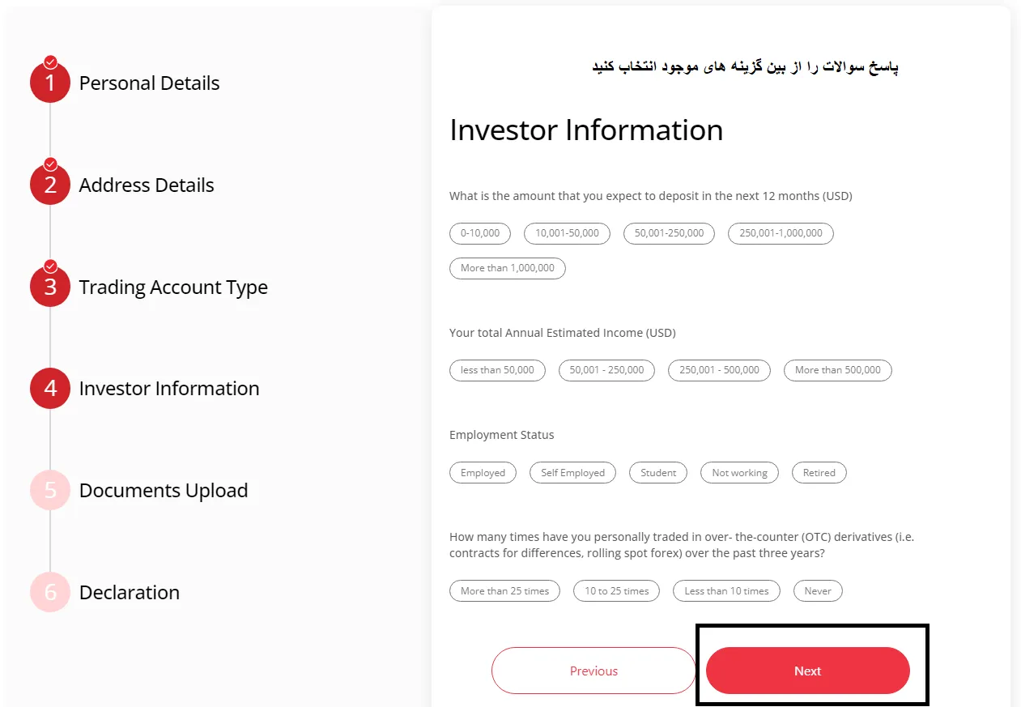
Task: Select Student as employment status
Action: point(657,472)
